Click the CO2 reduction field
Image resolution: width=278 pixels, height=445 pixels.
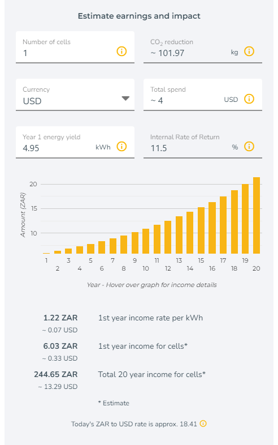203,47
